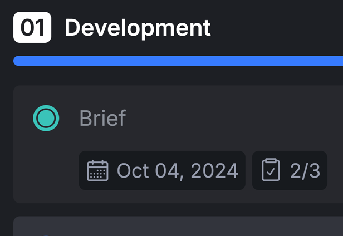The image size is (343, 236).
Task: Open the Brief task title
Action: 102,118
